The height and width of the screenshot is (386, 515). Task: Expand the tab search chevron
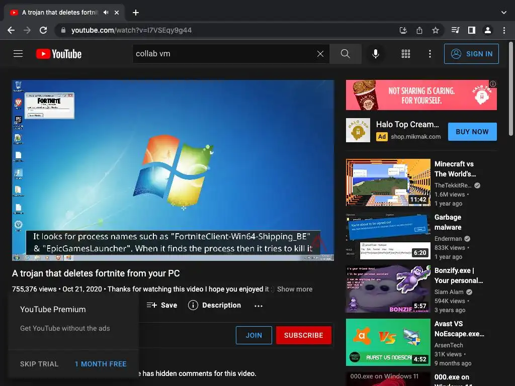click(504, 13)
